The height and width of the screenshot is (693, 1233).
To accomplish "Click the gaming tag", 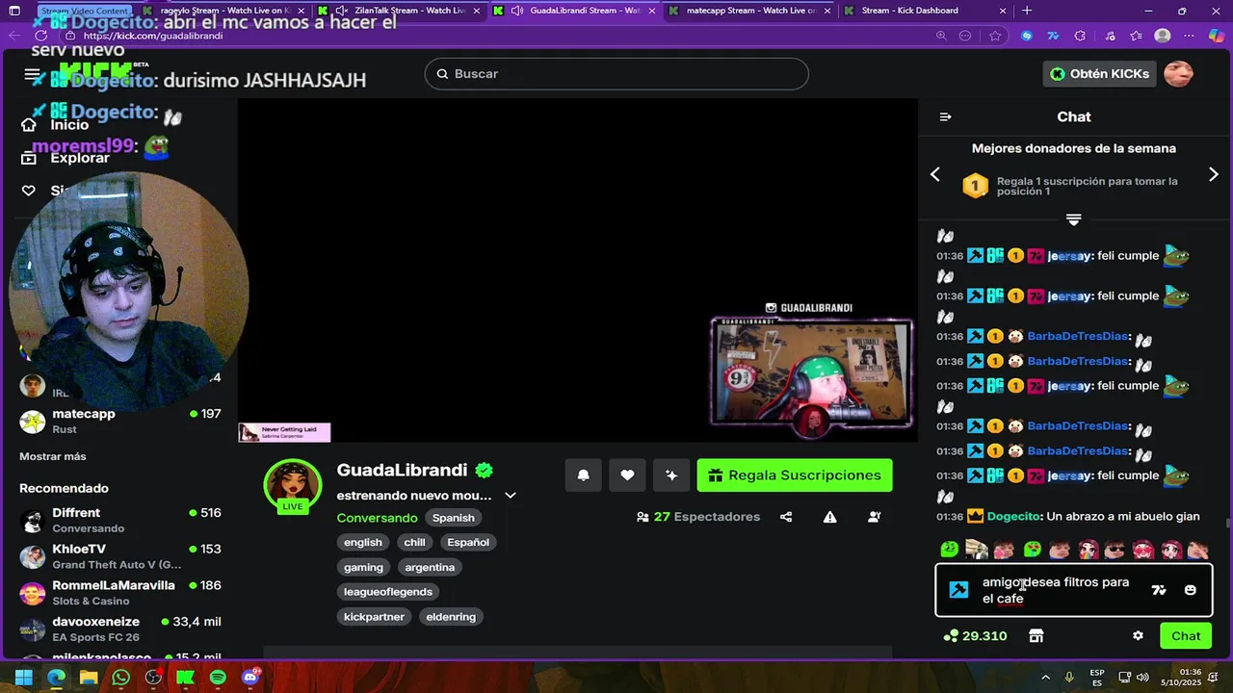I will coord(363,567).
